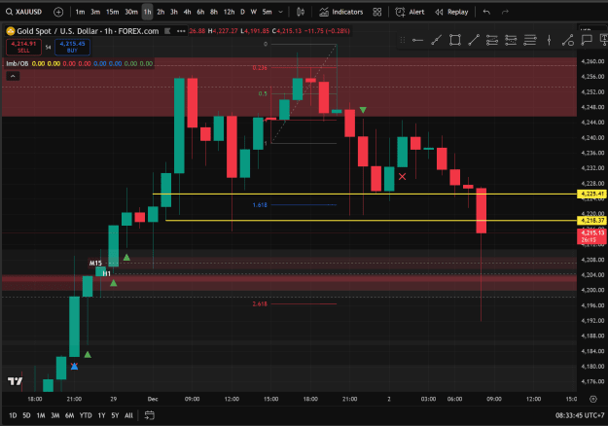Viewport: 608px width, 426px height.
Task: Select the line-with-ellipse drawing tool
Action: (568, 40)
